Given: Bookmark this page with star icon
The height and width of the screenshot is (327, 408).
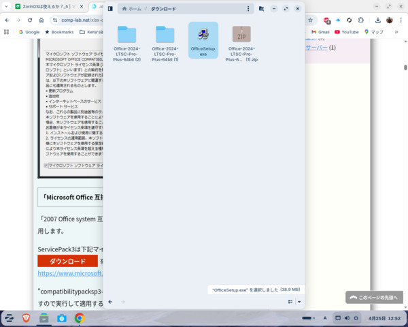Looking at the screenshot, I should tap(310, 20).
